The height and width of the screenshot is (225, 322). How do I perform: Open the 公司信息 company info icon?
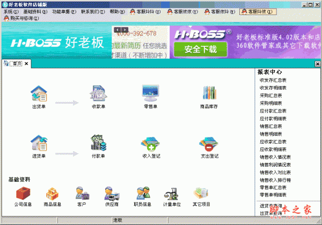click(x=23, y=193)
